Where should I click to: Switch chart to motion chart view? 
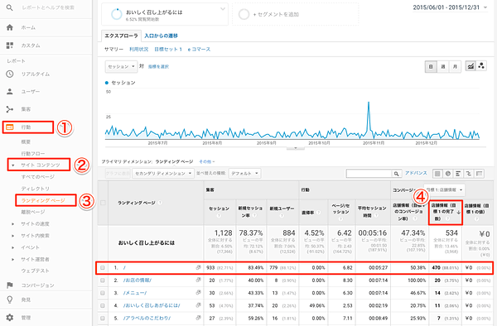(481, 66)
